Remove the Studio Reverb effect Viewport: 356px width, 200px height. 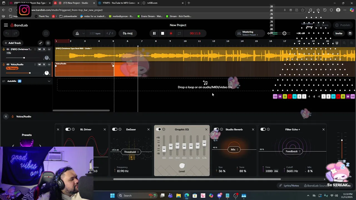click(253, 129)
